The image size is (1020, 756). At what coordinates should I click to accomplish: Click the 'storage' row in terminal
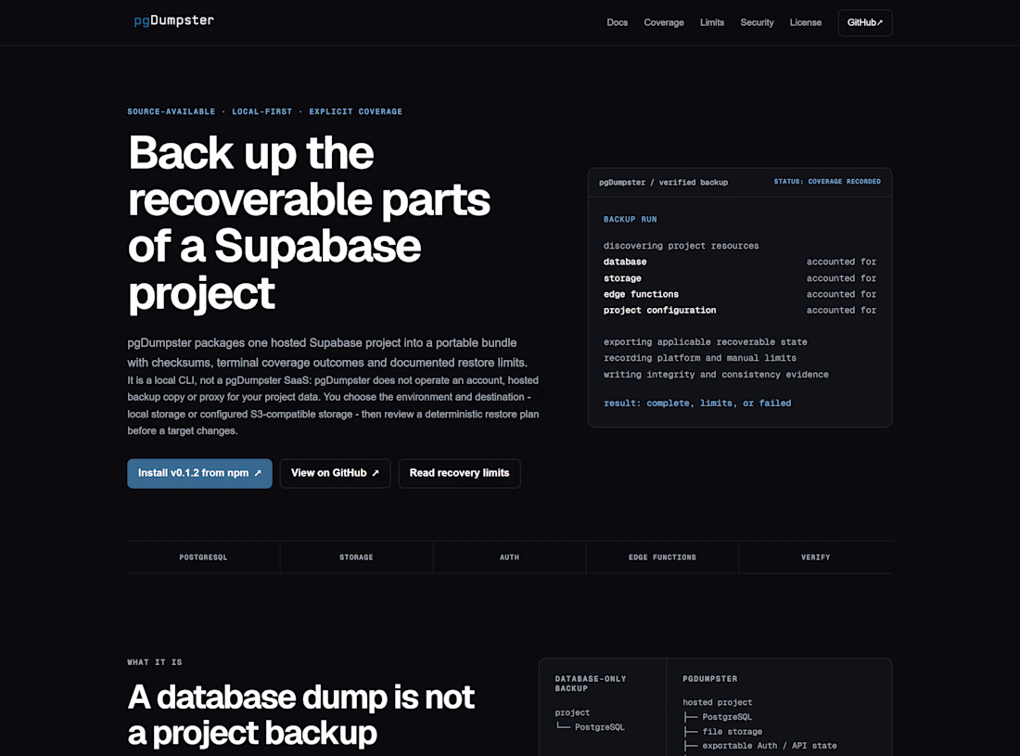point(740,277)
